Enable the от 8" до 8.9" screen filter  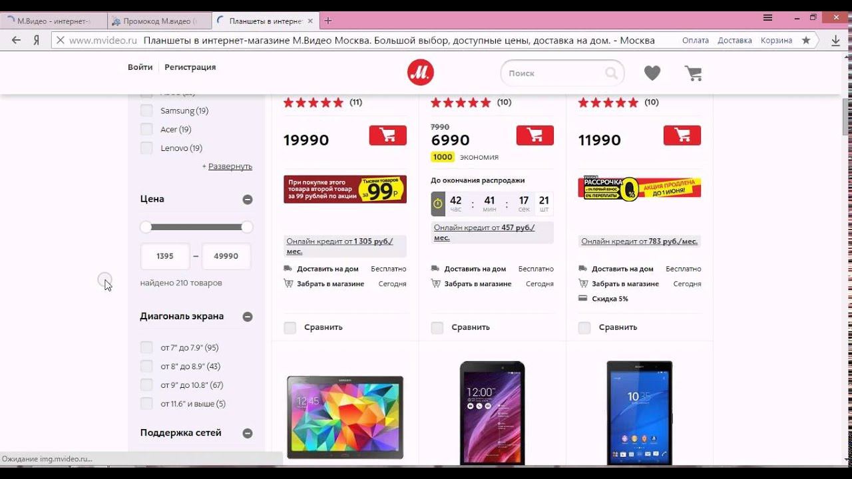[x=146, y=366]
